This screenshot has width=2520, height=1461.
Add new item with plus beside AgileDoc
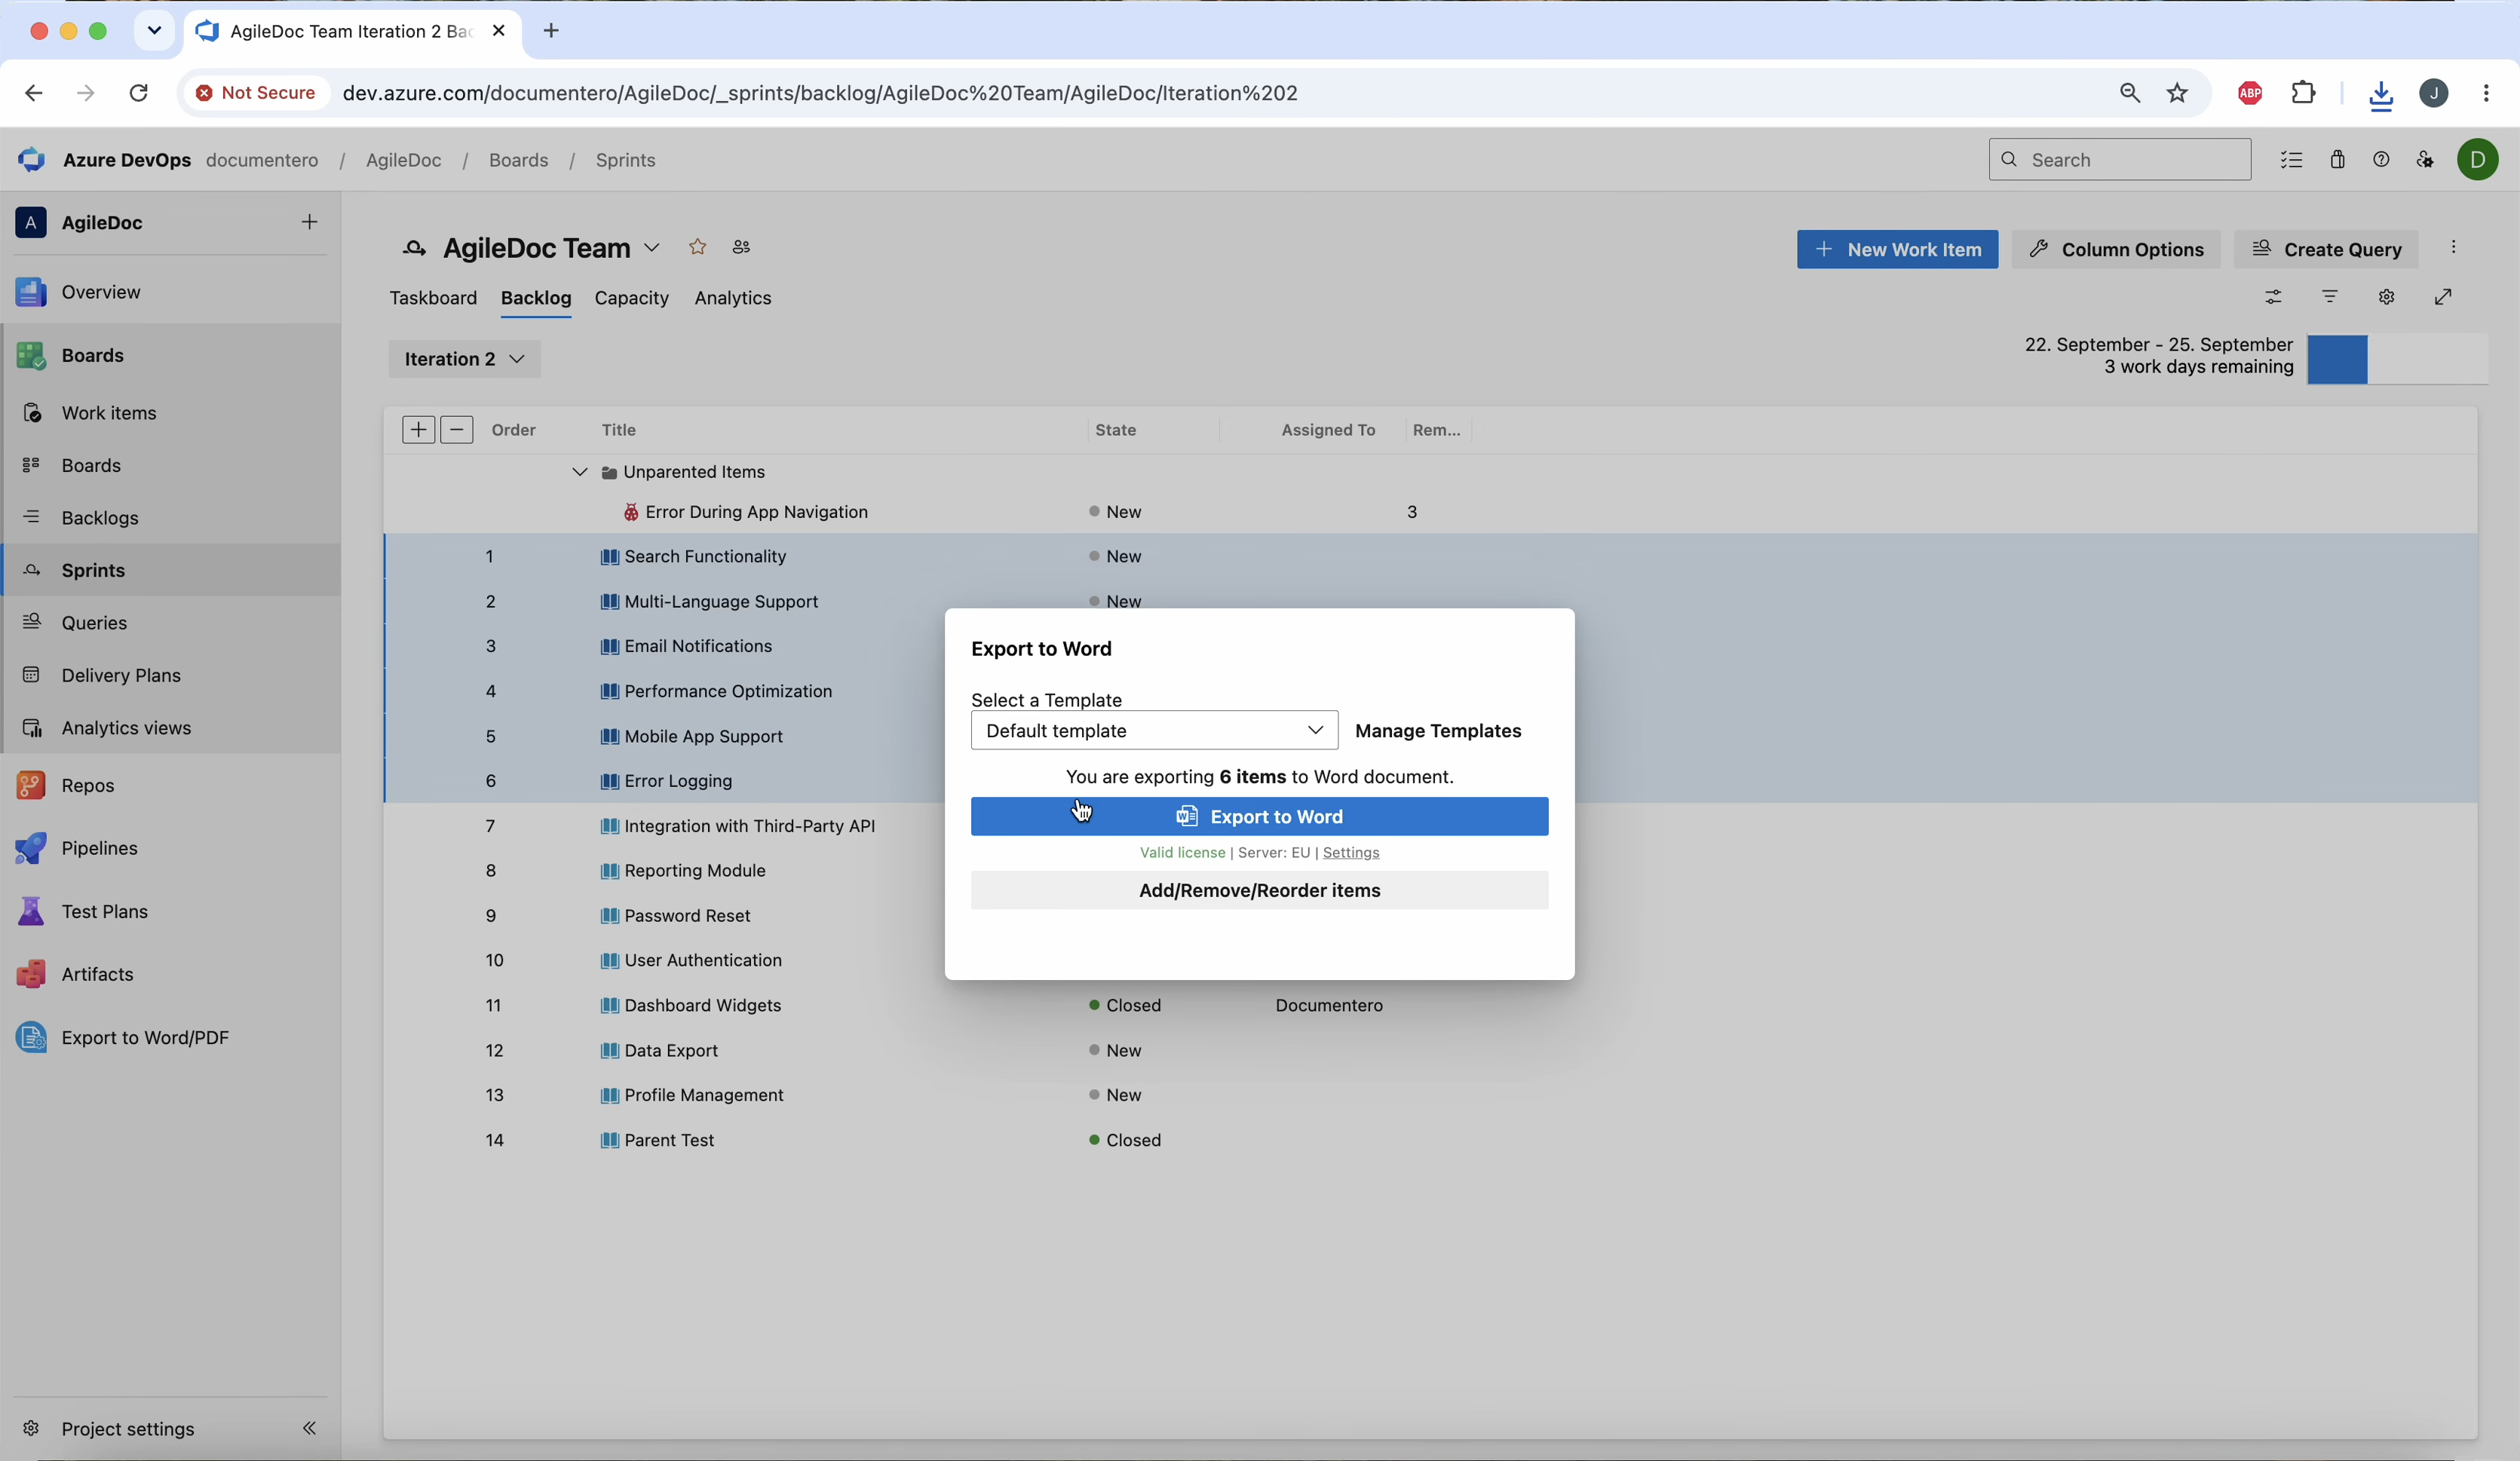pyautogui.click(x=310, y=222)
